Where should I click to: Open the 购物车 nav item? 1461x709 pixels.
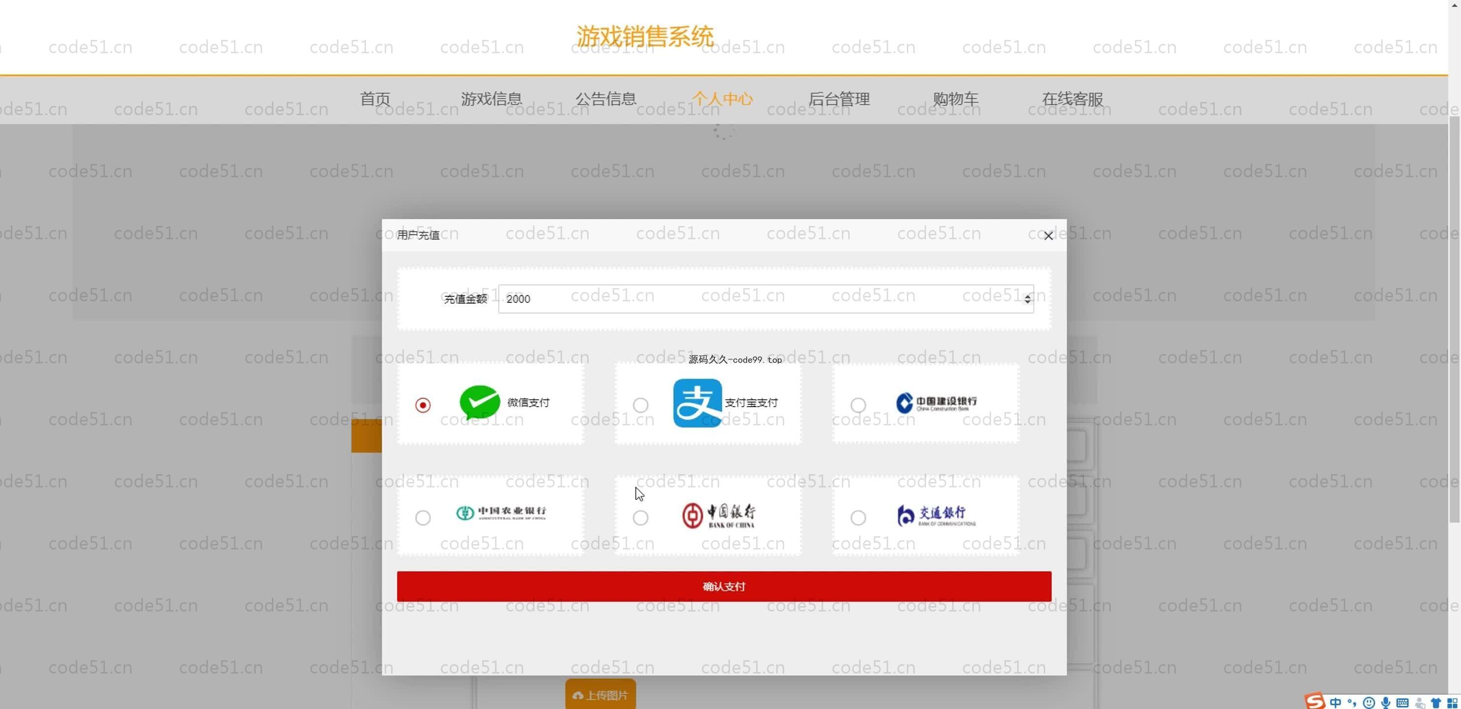[956, 99]
